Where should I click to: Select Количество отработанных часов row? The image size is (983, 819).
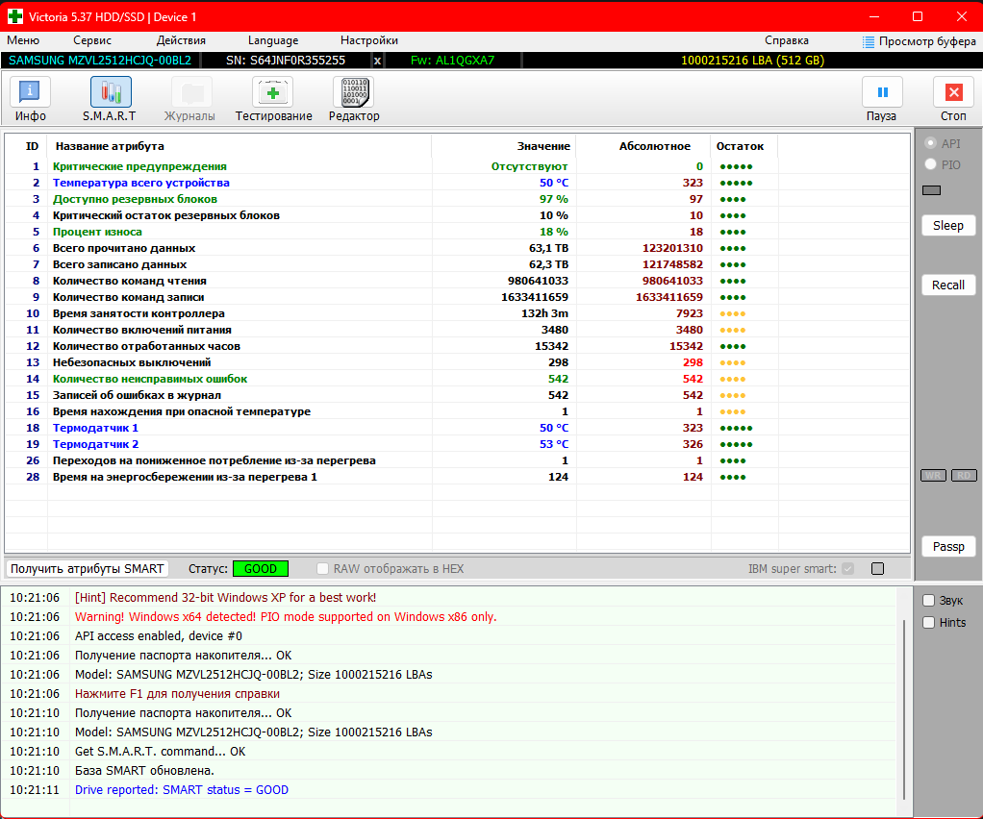click(456, 346)
